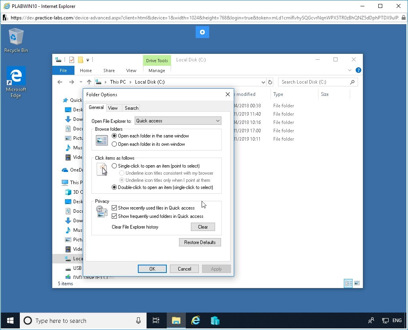Go up one folder level
The image size is (408, 330).
click(x=89, y=82)
